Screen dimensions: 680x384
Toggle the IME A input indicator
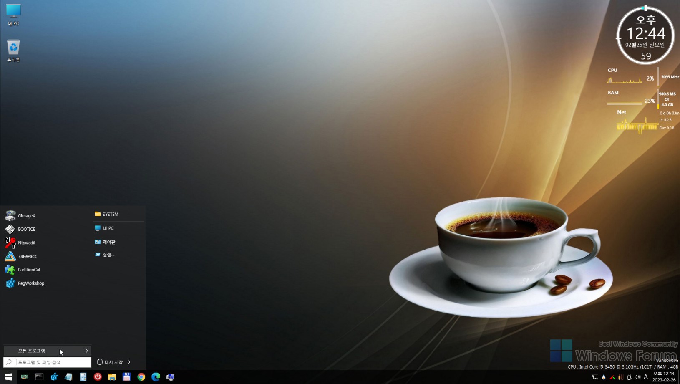[646, 377]
